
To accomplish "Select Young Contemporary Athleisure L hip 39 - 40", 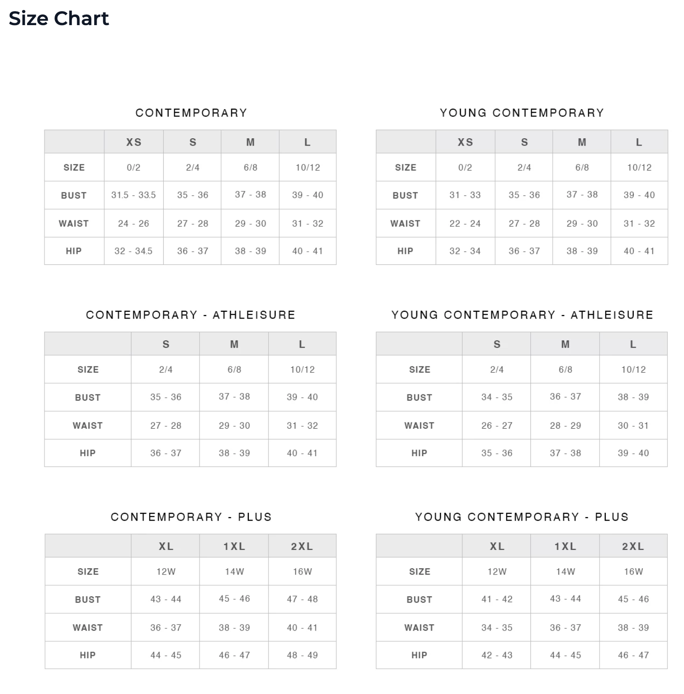I will point(633,453).
